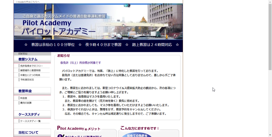Image resolution: width=272 pixels, height=137 pixels.
Task: Click the blue 初めての免許を oval badge
Action: 136,135
